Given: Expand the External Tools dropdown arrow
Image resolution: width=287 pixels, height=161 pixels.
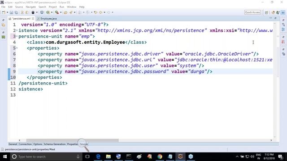Looking at the screenshot, I should click(61, 13).
